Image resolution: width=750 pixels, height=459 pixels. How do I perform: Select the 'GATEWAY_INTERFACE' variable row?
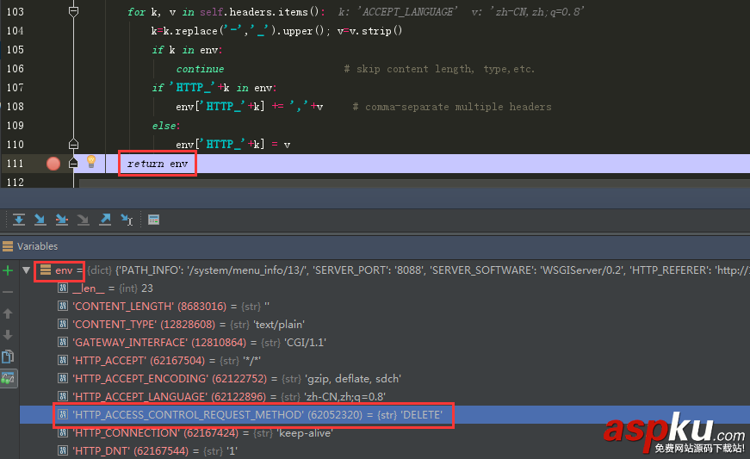[x=385, y=343]
